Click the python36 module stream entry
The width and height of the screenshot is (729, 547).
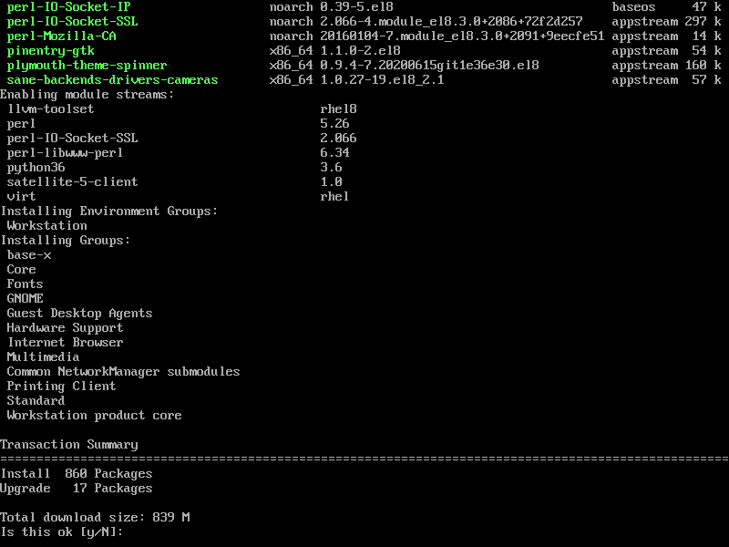36,168
